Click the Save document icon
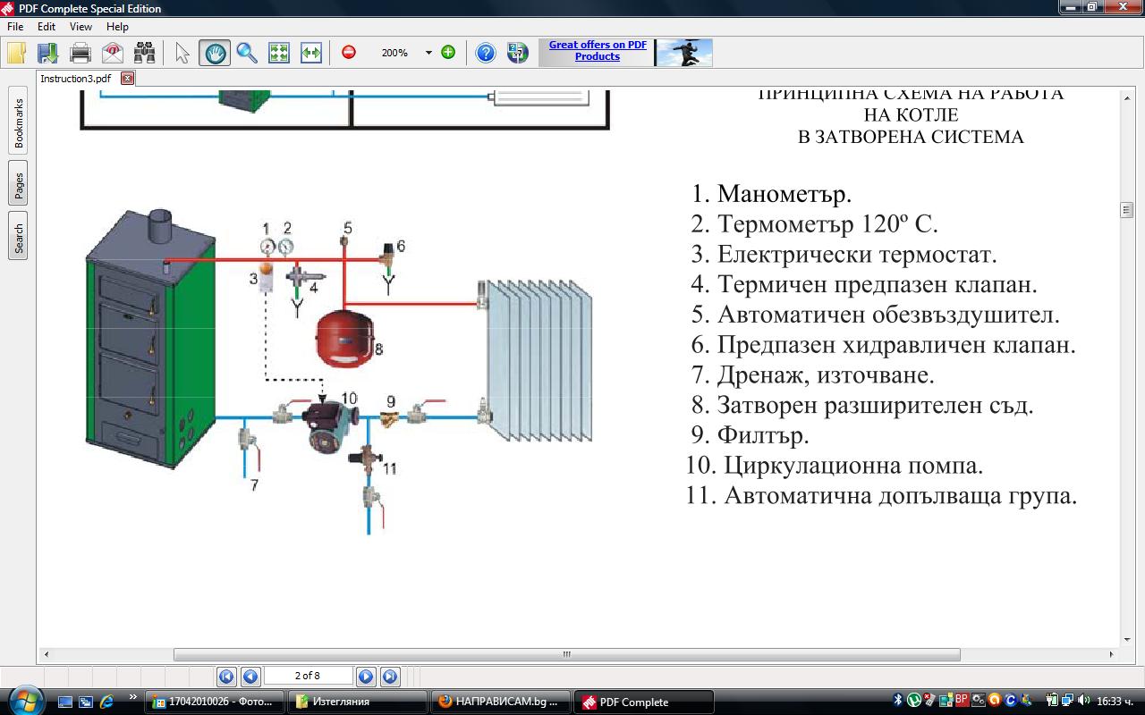1145x715 pixels. click(x=47, y=53)
